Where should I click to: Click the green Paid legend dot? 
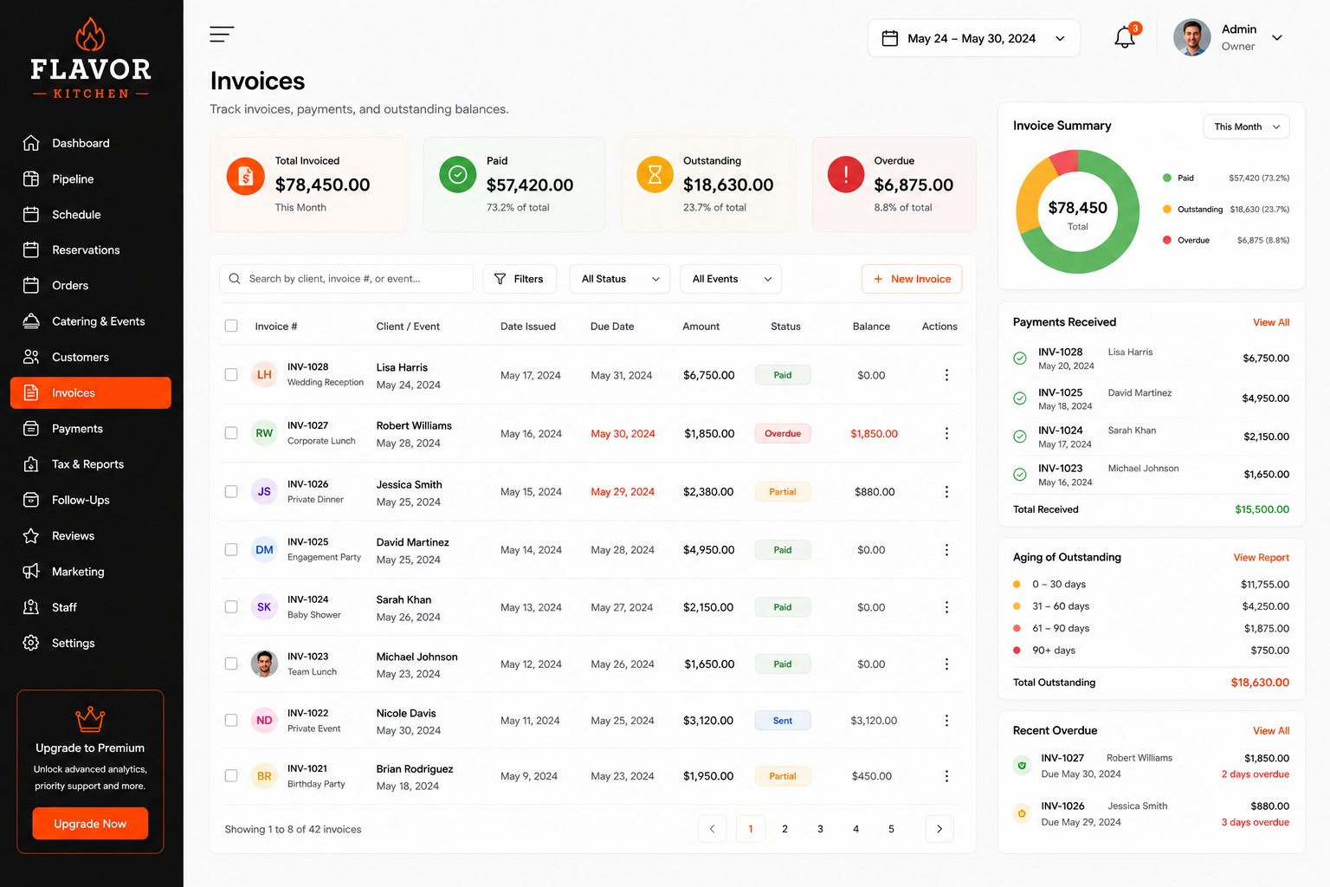[1167, 178]
